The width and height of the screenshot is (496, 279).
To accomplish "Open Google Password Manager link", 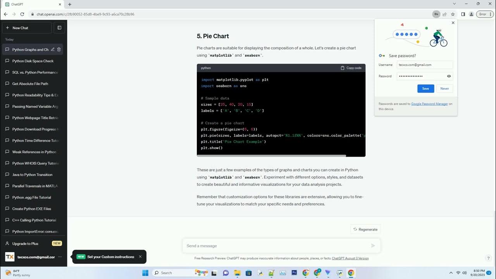I will tap(429, 104).
